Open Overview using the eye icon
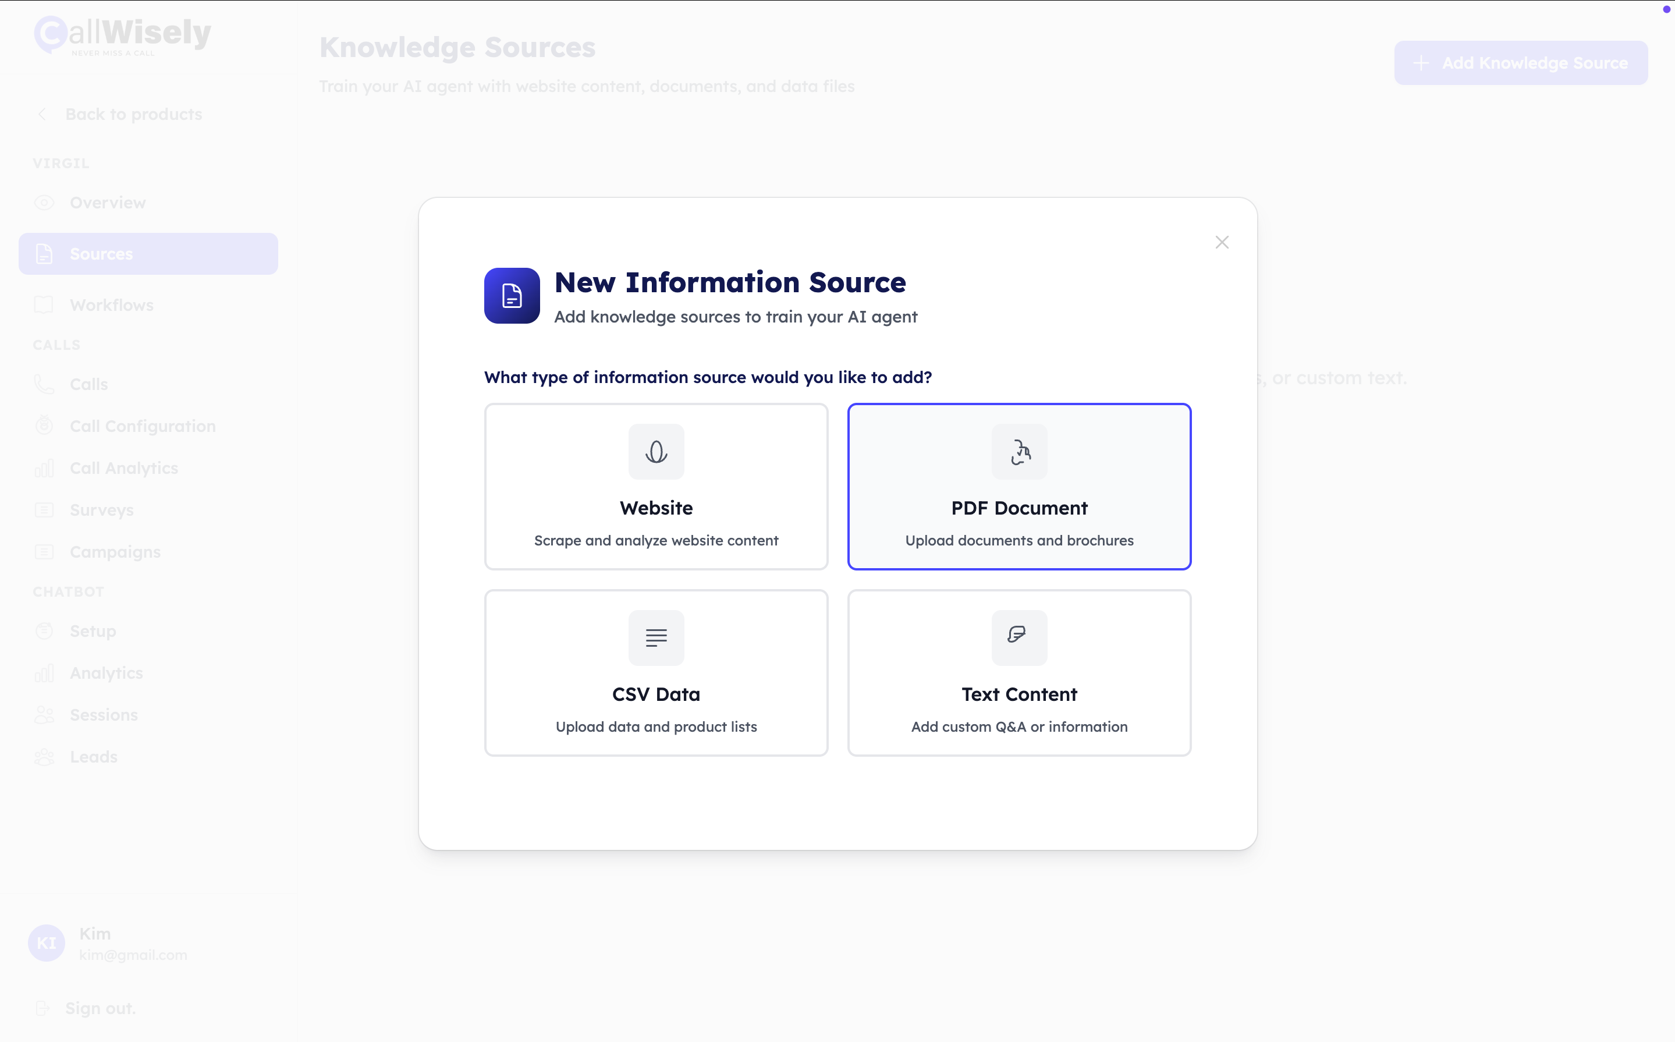 click(x=44, y=202)
